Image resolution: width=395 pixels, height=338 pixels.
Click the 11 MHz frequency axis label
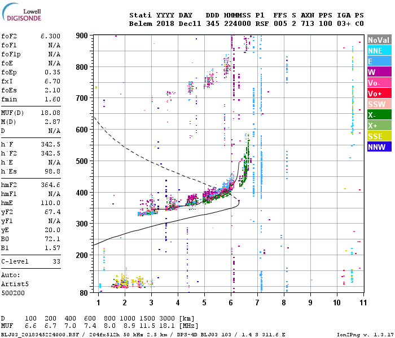pos(363,303)
